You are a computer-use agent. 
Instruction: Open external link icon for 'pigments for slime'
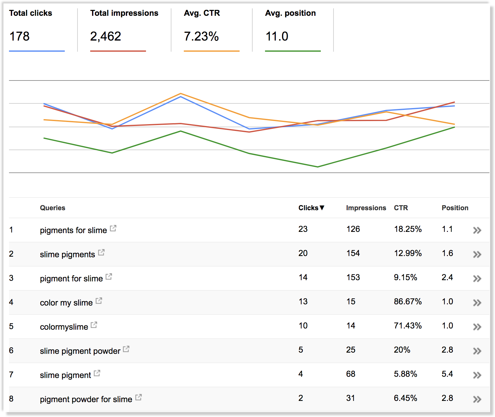[113, 228]
